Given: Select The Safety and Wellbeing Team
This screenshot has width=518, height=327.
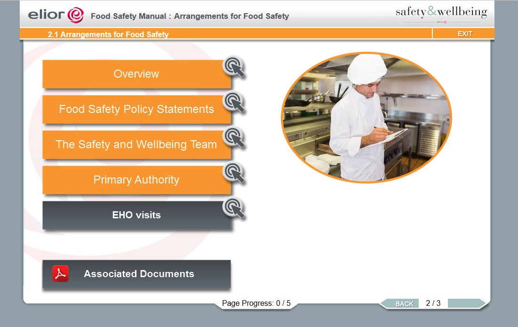Looking at the screenshot, I should click(136, 144).
